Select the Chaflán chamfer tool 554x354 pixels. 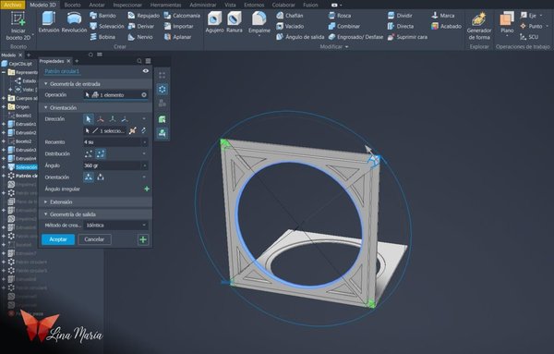coord(290,16)
